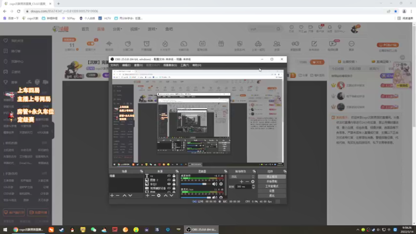This screenshot has width=416, height=234.
Task: Open Douyu notification bell icon in header
Action: (330, 28)
